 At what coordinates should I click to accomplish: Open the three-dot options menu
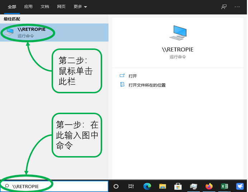coord(237,7)
